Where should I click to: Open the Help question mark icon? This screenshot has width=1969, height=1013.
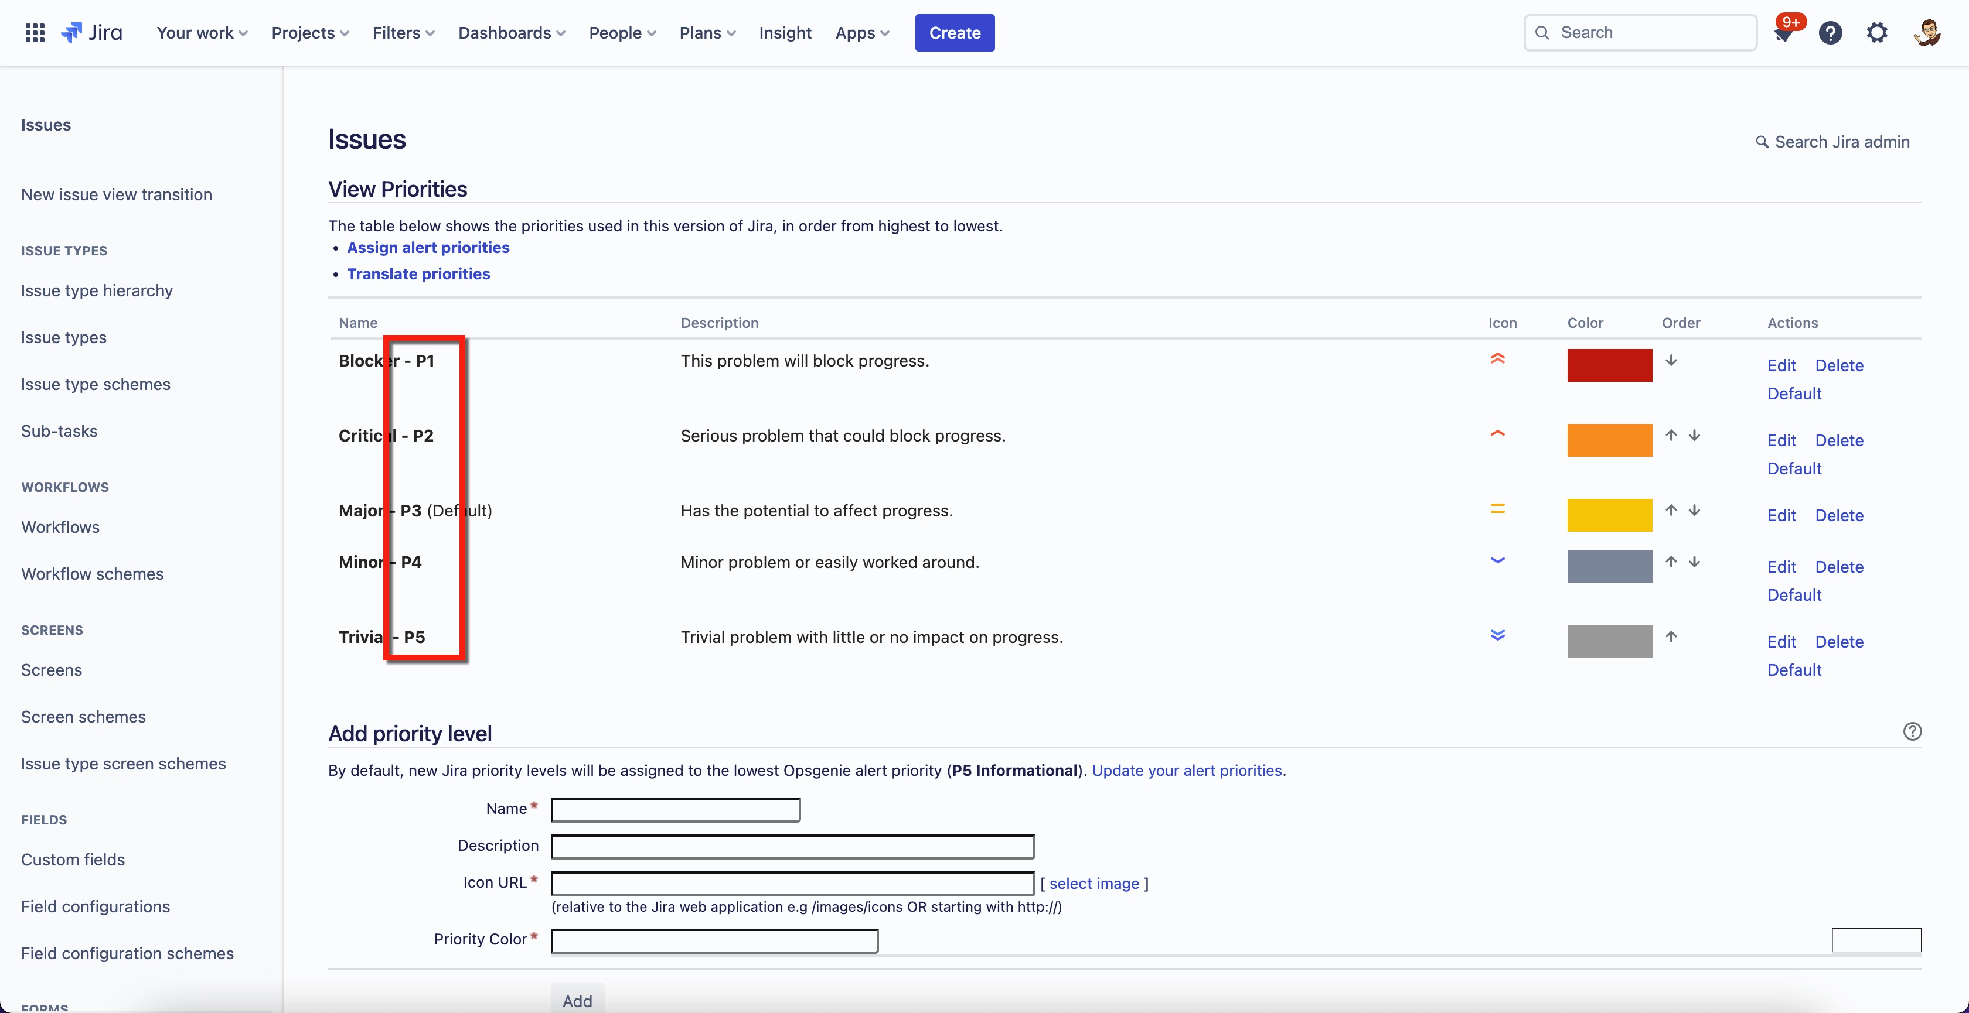point(1831,32)
